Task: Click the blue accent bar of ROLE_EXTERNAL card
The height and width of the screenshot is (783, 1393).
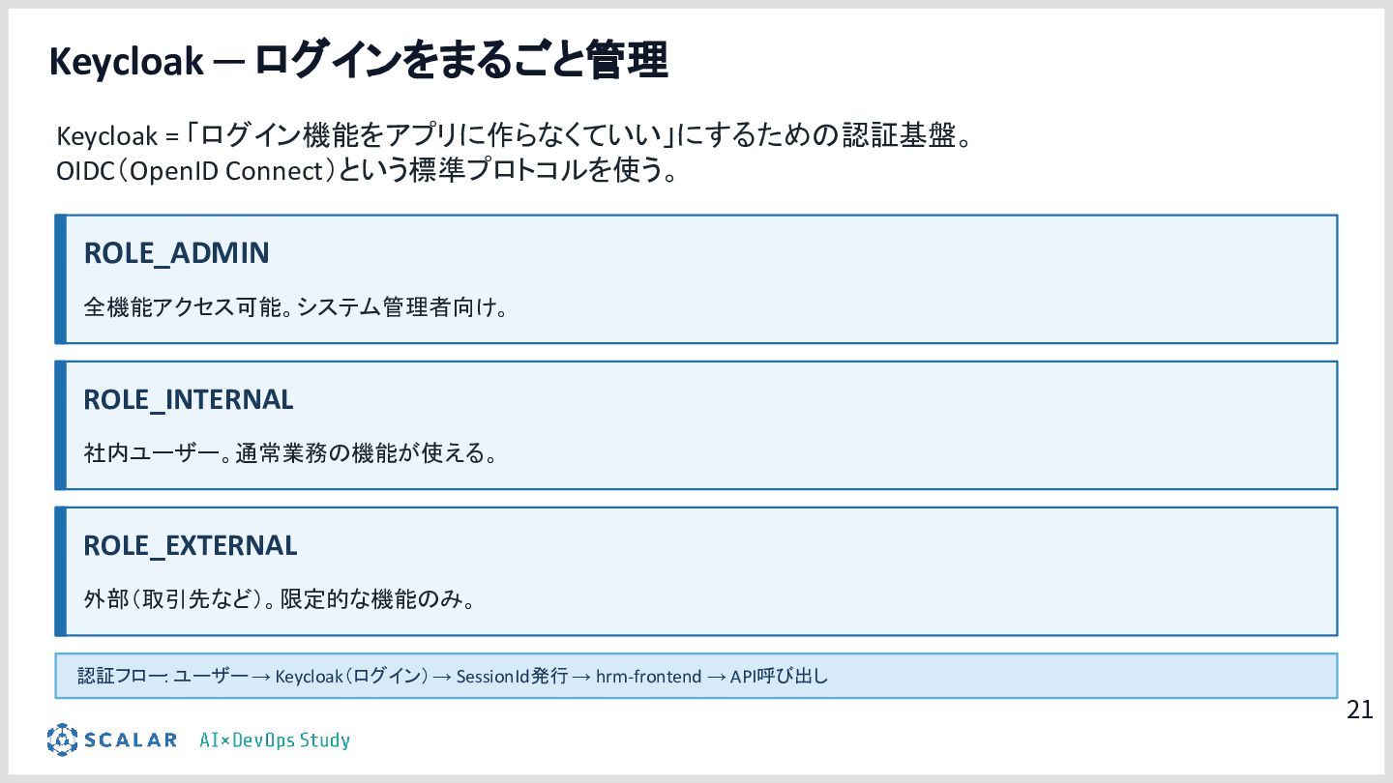Action: coord(60,571)
